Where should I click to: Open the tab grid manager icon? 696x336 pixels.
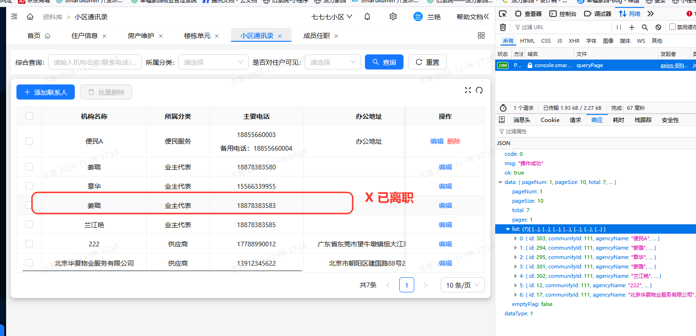pyautogui.click(x=481, y=36)
